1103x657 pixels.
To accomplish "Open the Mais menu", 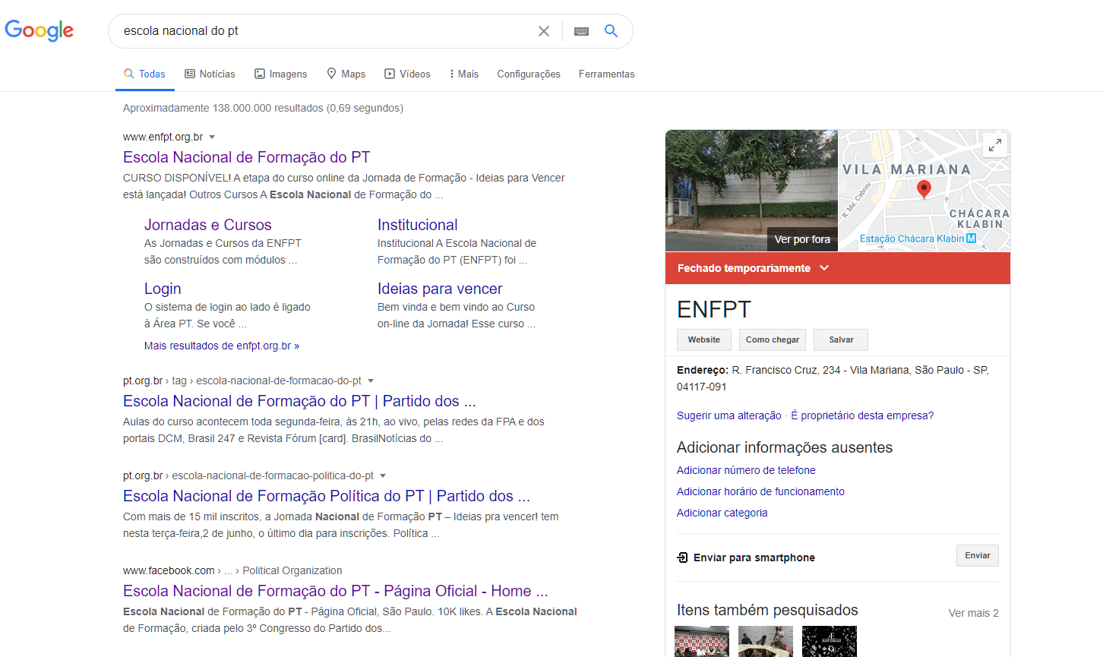I will tap(464, 74).
